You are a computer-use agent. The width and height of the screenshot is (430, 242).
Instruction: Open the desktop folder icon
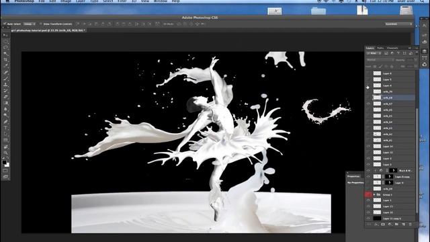(x=318, y=11)
